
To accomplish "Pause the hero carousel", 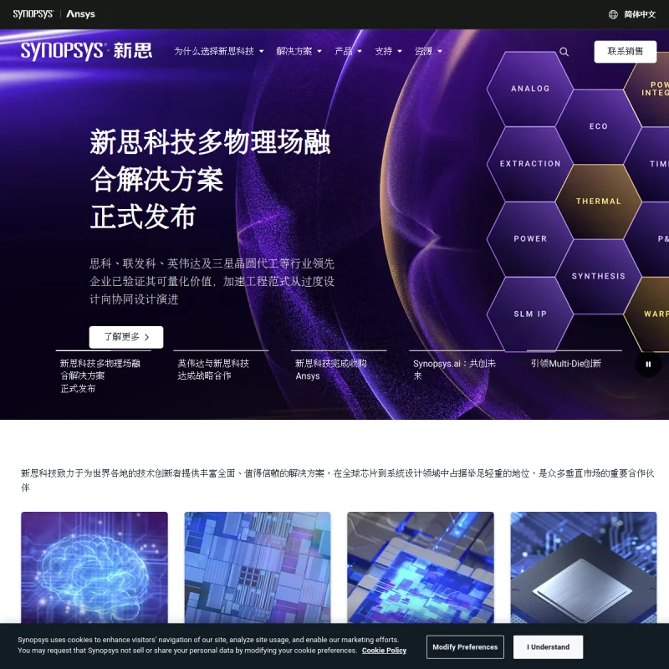I will (x=648, y=364).
